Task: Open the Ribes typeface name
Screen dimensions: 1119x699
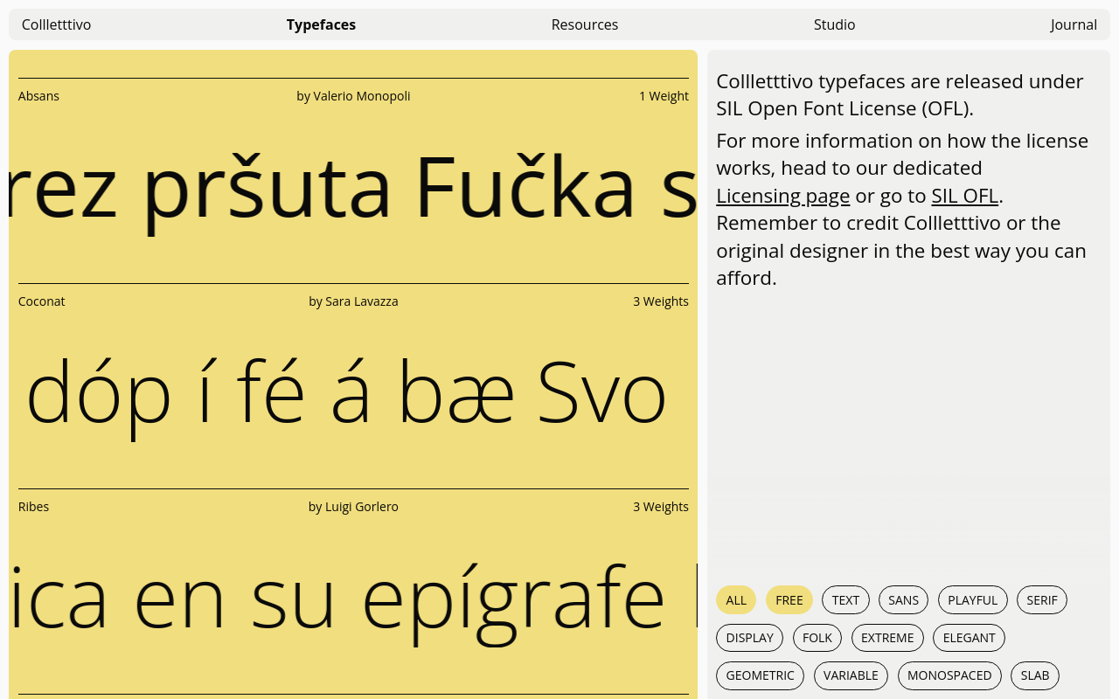Action: point(33,507)
